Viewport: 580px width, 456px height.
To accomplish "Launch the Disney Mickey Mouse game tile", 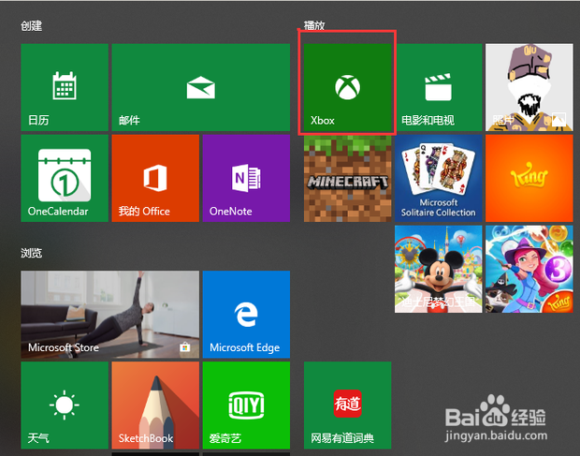I will pyautogui.click(x=439, y=269).
